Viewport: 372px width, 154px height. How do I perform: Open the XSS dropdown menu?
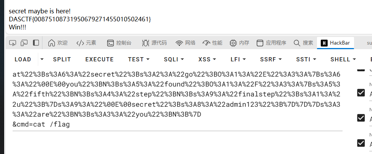point(207,59)
